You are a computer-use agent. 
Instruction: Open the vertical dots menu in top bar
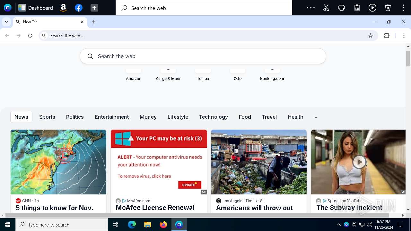coord(403,8)
